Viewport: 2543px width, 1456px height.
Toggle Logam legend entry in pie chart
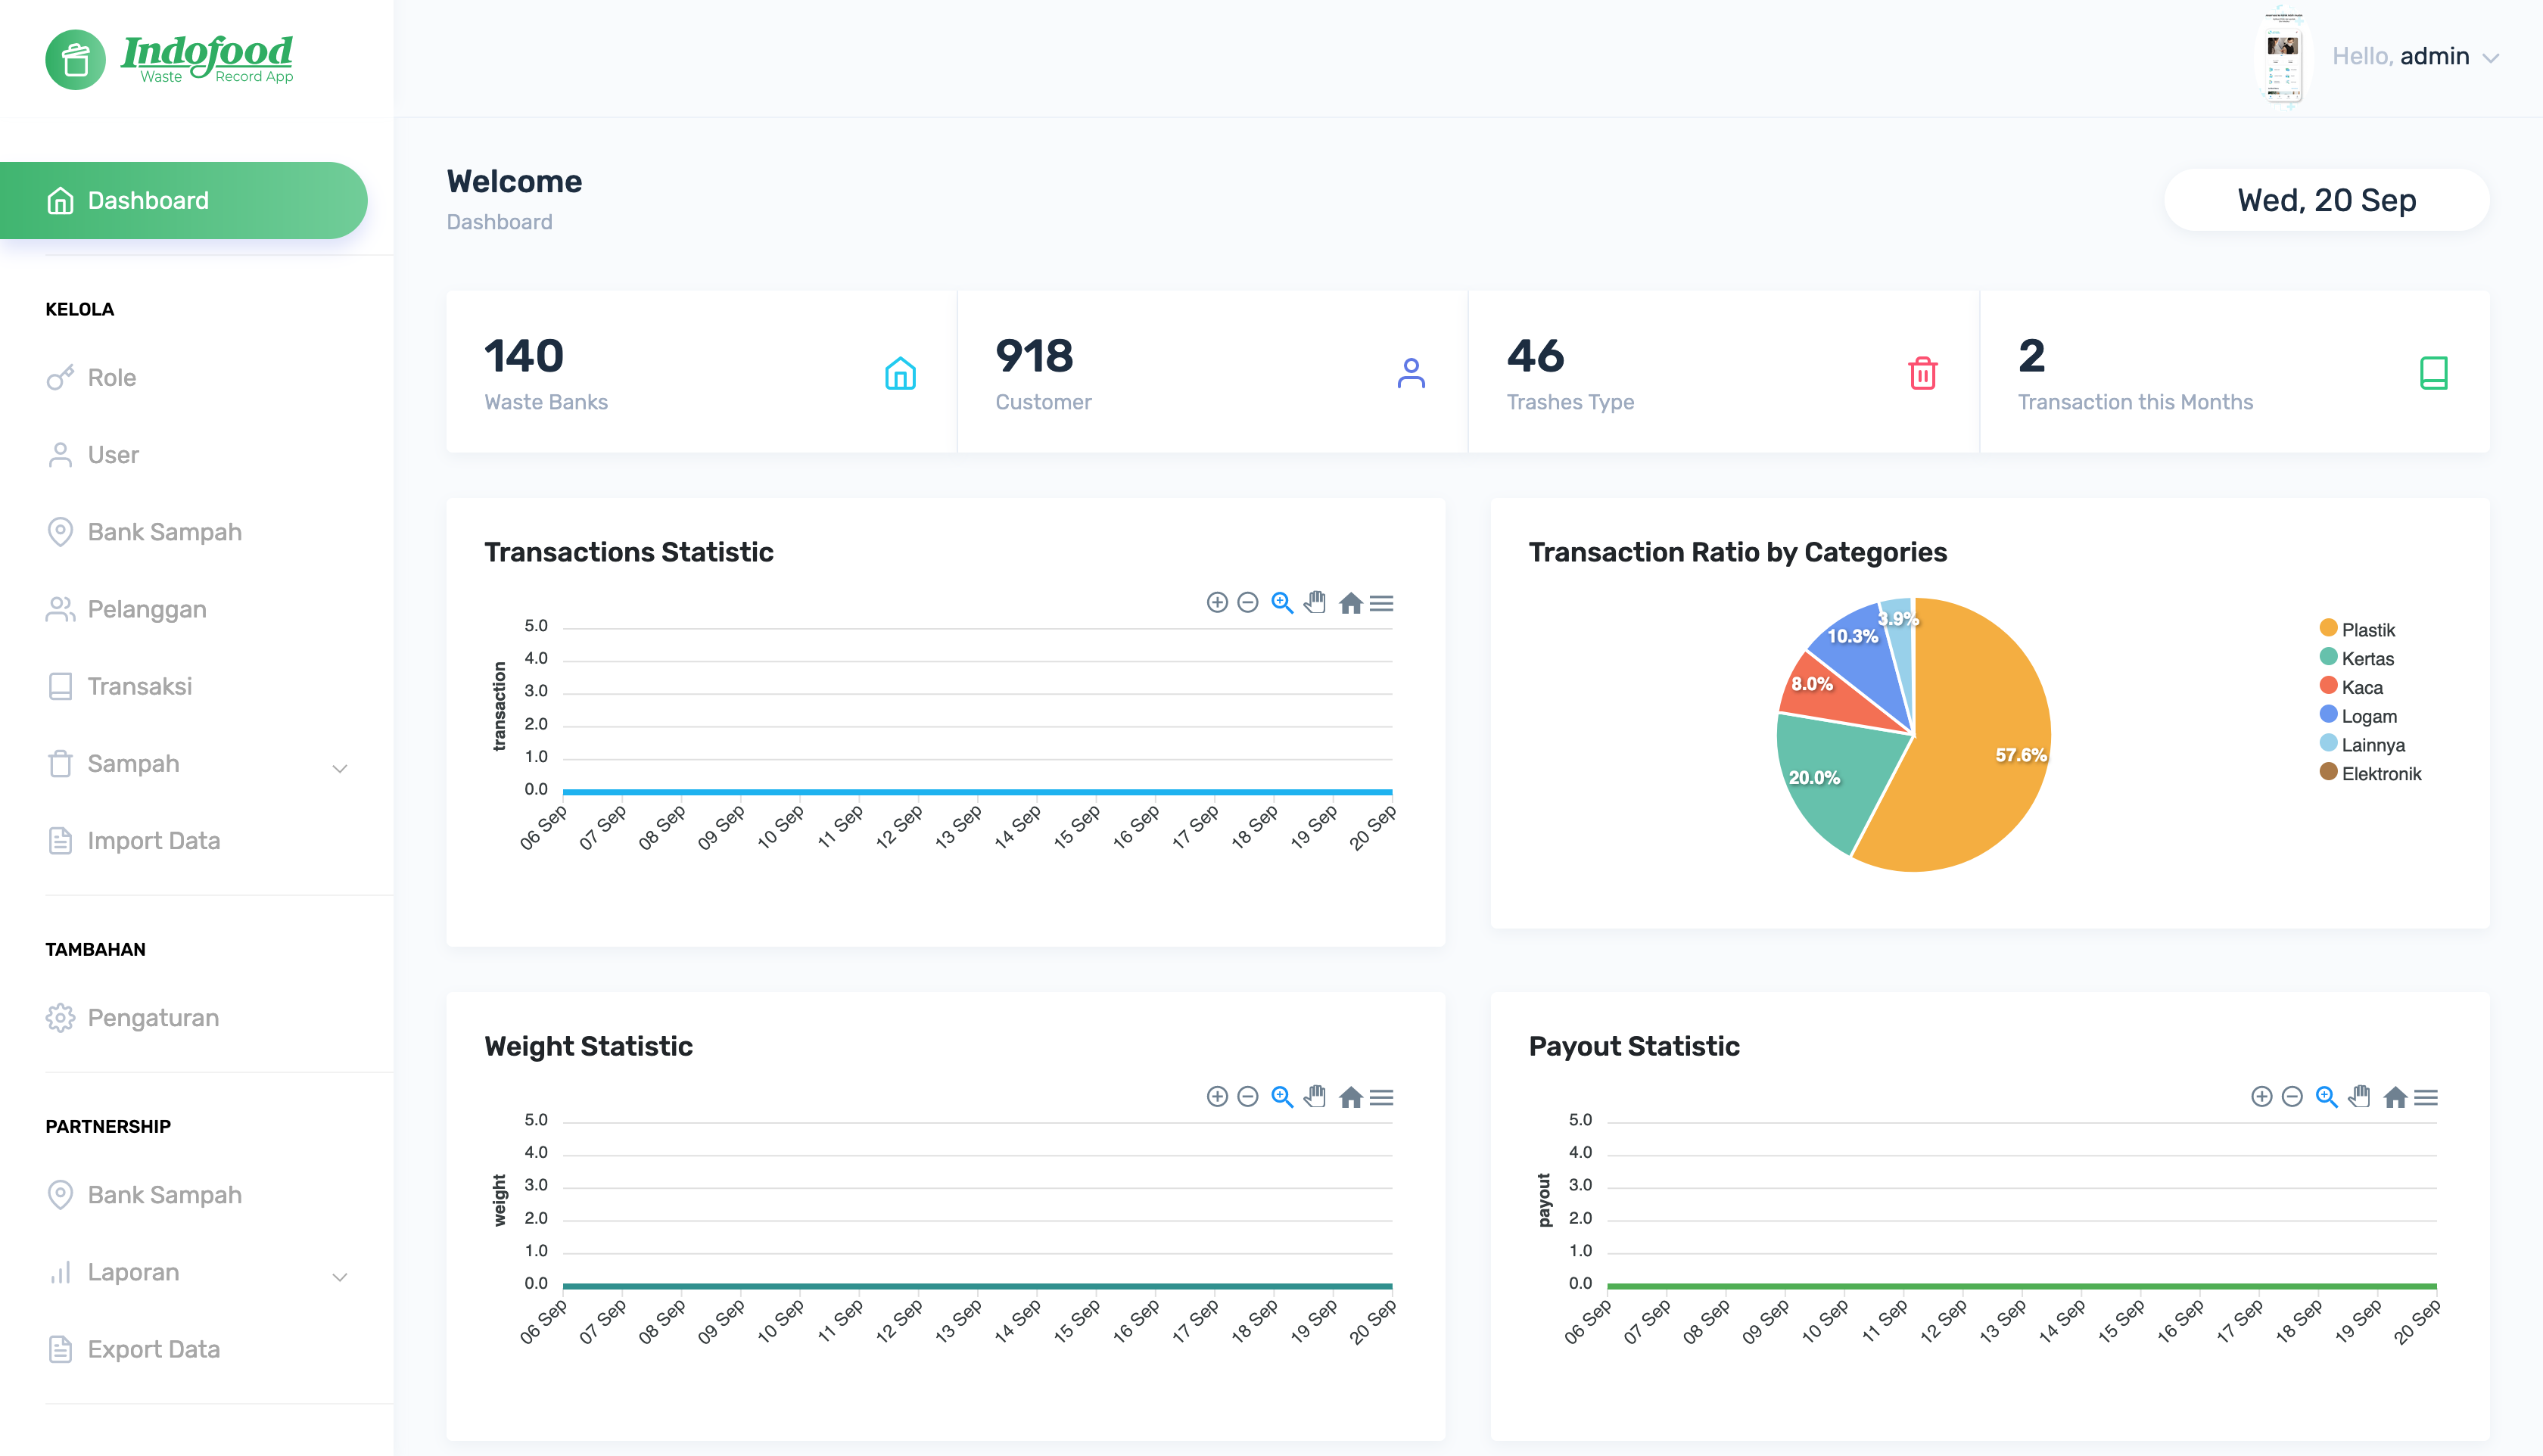[2358, 716]
